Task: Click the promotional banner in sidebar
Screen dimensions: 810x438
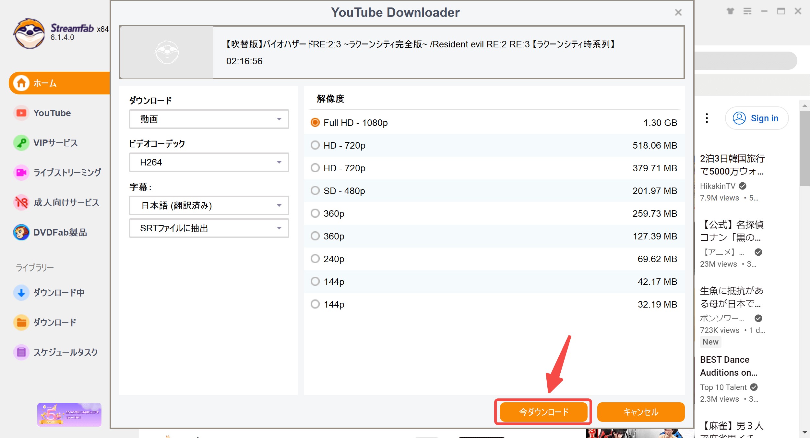Action: [x=69, y=415]
